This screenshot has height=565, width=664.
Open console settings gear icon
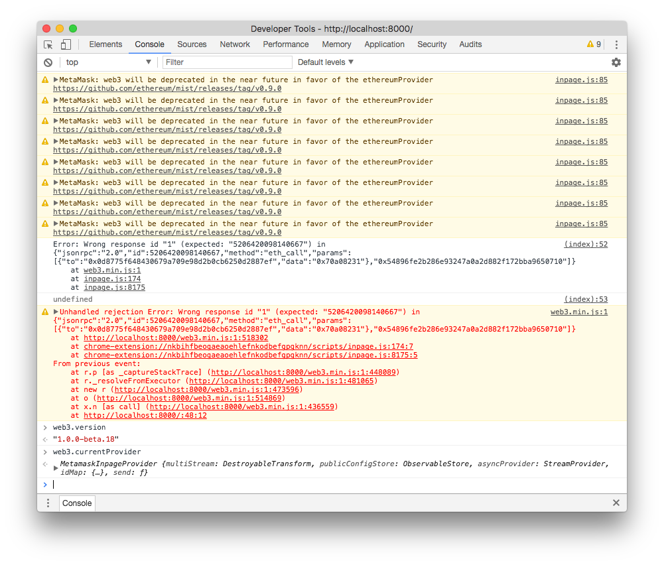pos(616,62)
